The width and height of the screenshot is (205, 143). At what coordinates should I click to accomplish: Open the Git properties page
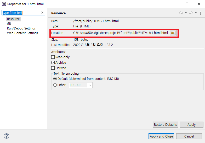coord(9,23)
